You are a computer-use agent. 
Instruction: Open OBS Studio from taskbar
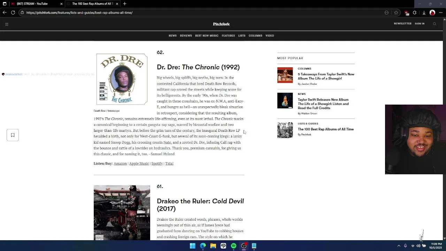click(244, 246)
